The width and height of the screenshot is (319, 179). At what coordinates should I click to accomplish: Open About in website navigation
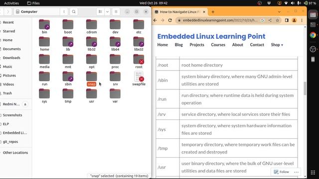[x=238, y=45]
